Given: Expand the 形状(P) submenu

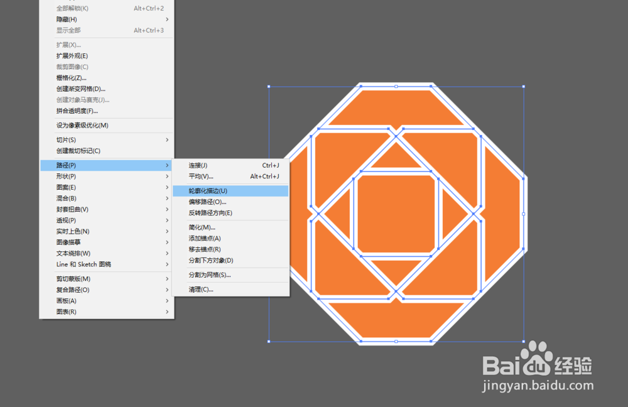Looking at the screenshot, I should [x=107, y=176].
